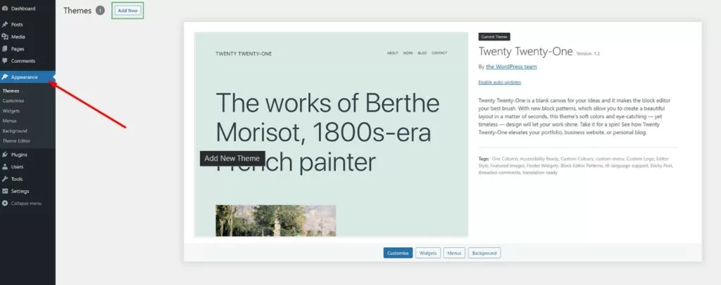Select the Themes submenu item

(11, 91)
